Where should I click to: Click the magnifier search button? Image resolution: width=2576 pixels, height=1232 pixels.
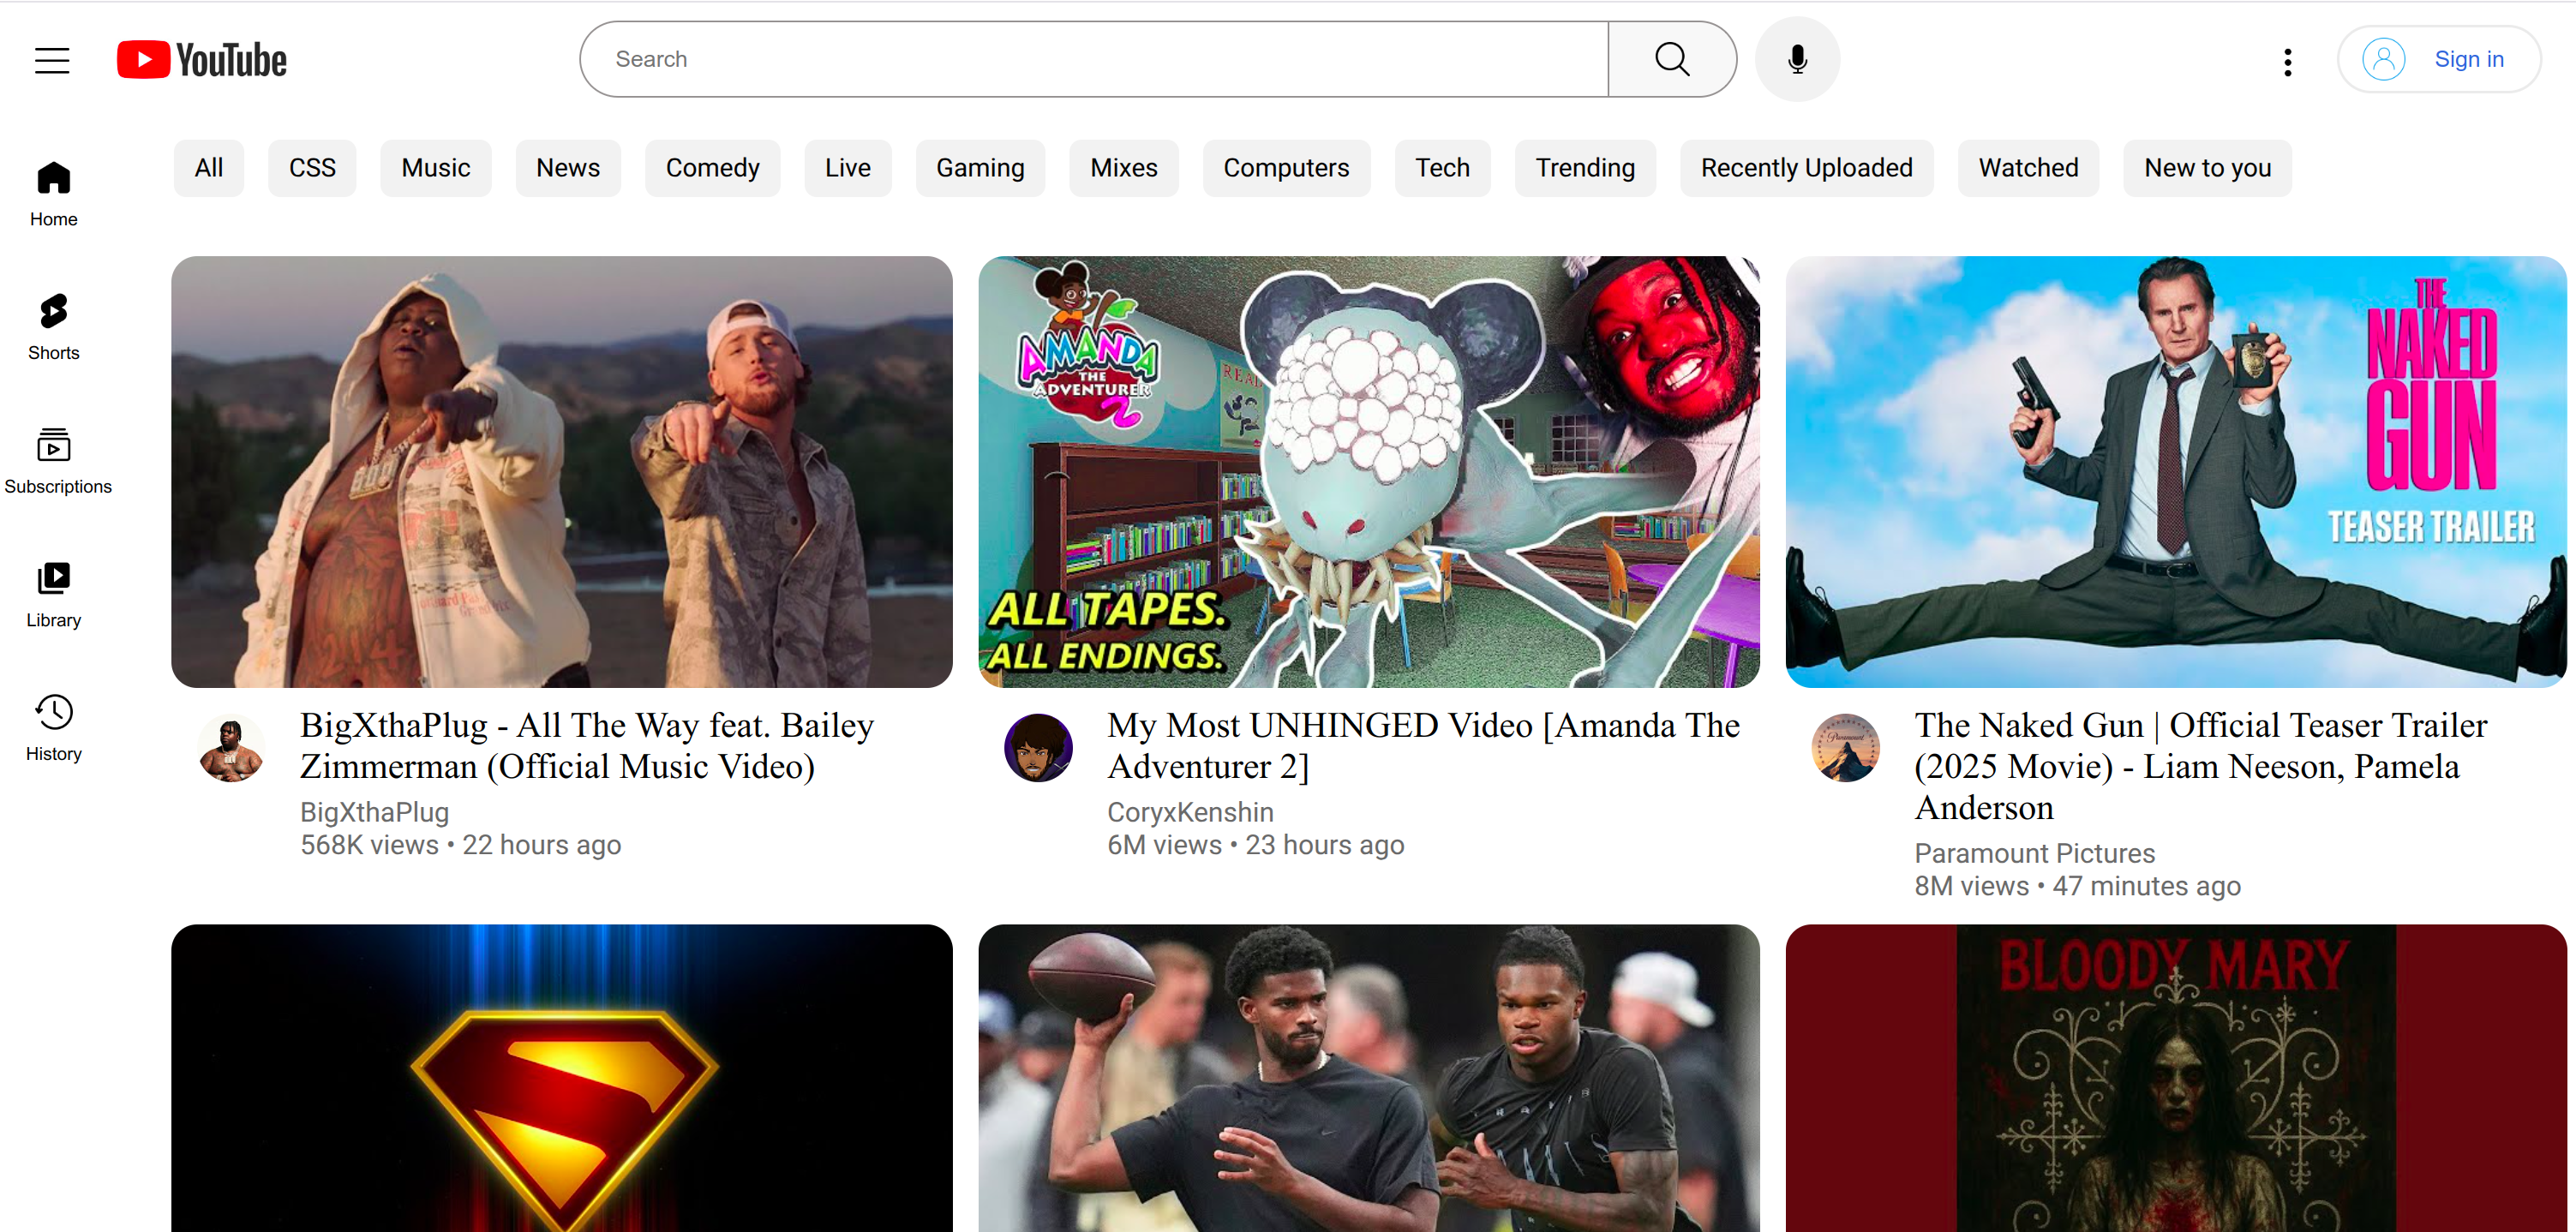(x=1672, y=59)
